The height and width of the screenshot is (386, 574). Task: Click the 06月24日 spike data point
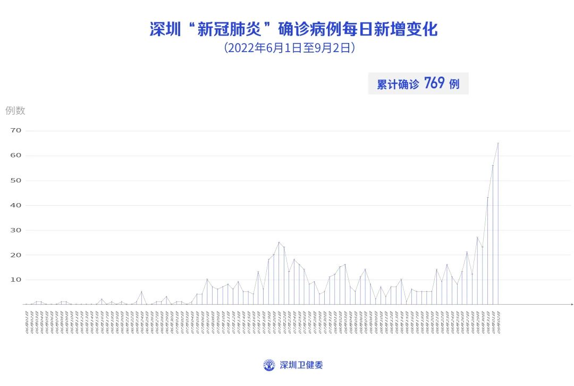tap(141, 292)
